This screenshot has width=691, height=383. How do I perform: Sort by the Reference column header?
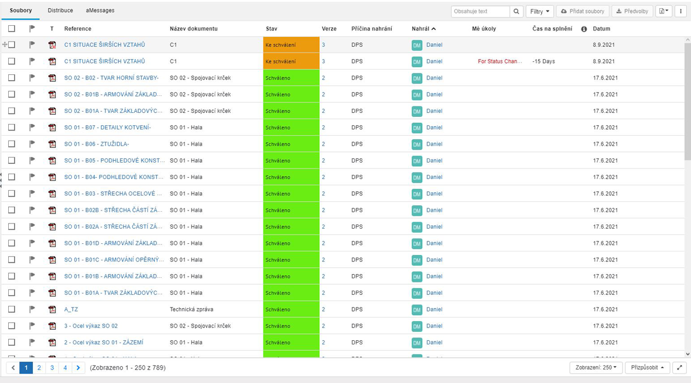(x=77, y=29)
